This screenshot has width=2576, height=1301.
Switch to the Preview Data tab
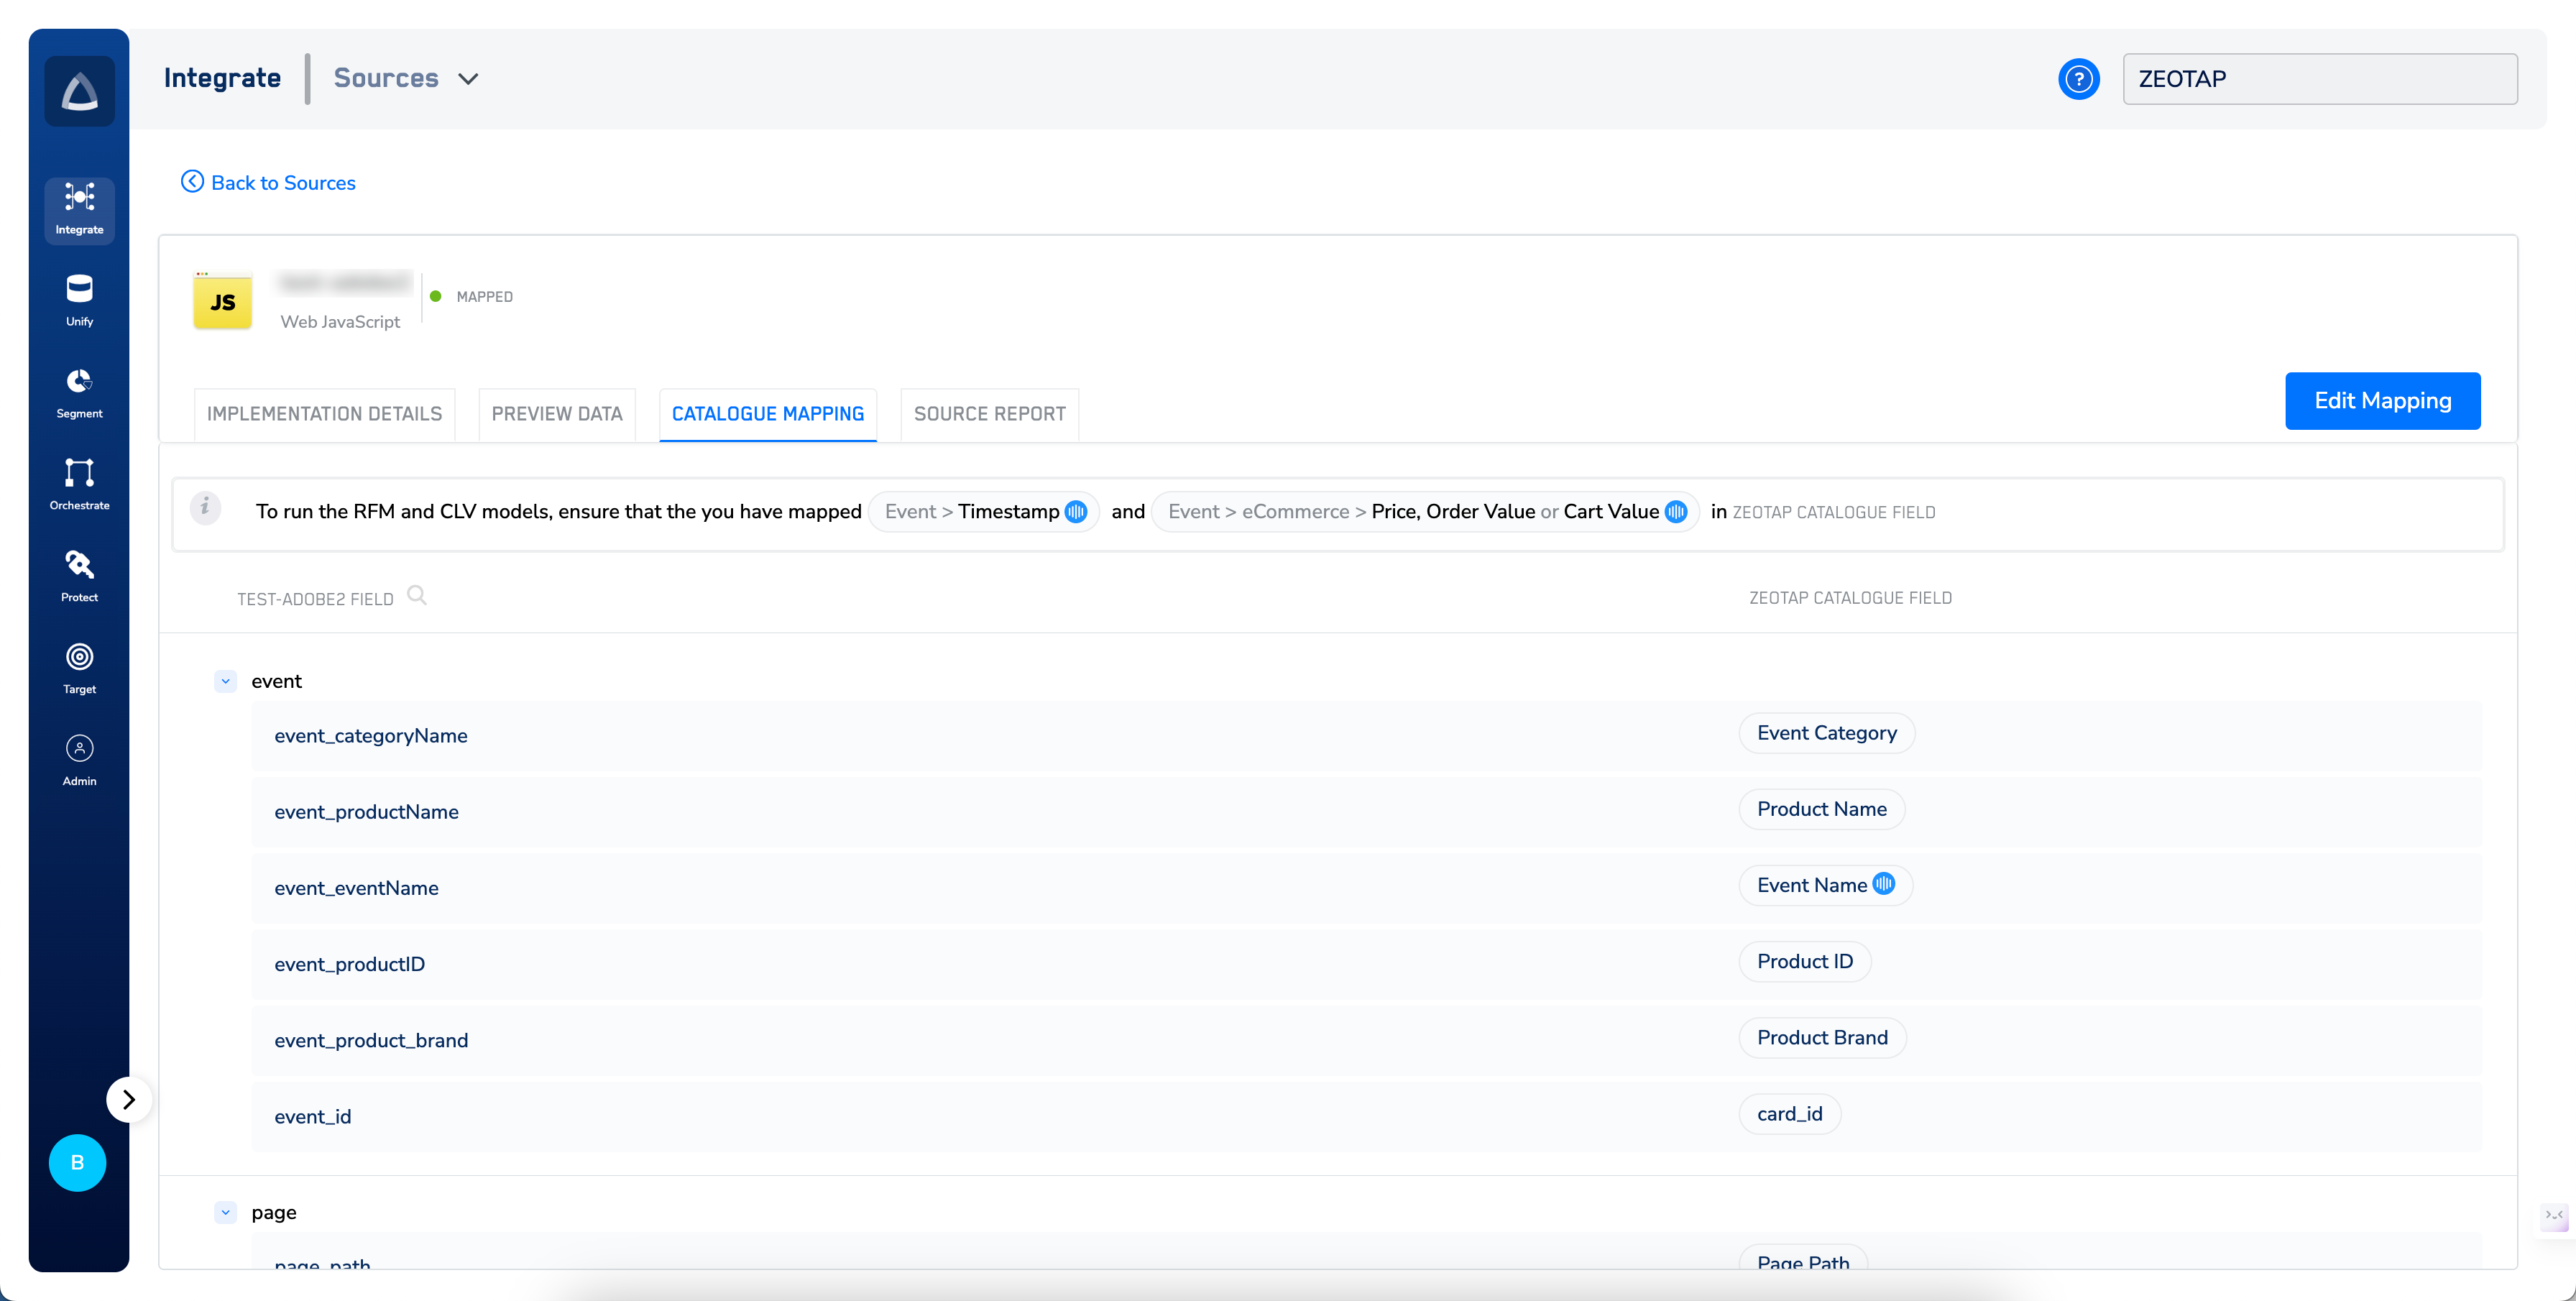click(556, 414)
